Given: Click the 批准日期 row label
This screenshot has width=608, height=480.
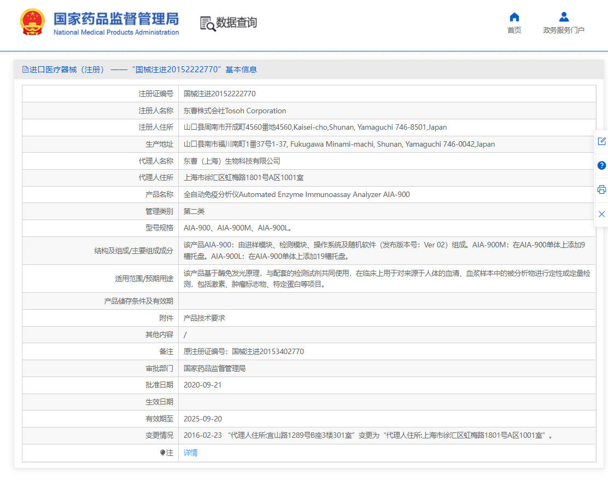Looking at the screenshot, I should coord(159,385).
